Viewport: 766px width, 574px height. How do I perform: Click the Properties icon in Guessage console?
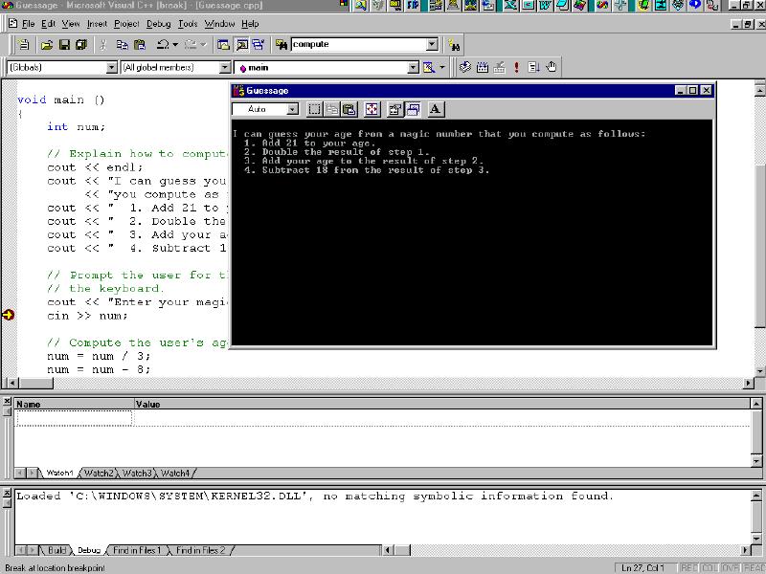[x=394, y=109]
